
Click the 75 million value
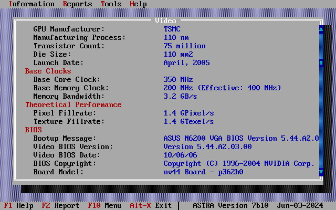(184, 46)
